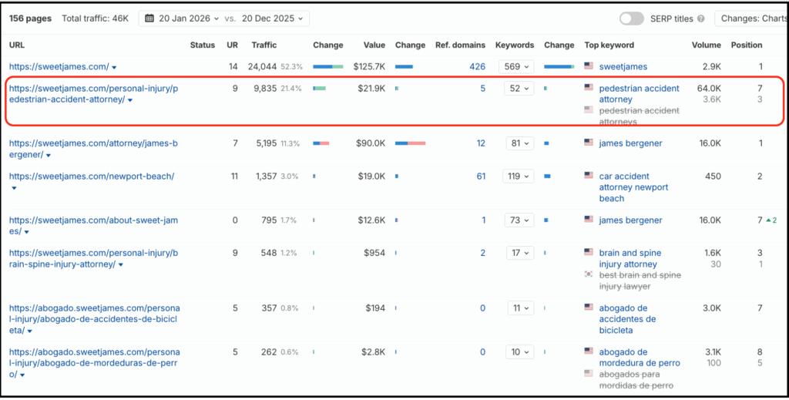The image size is (789, 400).
Task: Click keyword abogado de mordedura de perro
Action: (x=639, y=358)
